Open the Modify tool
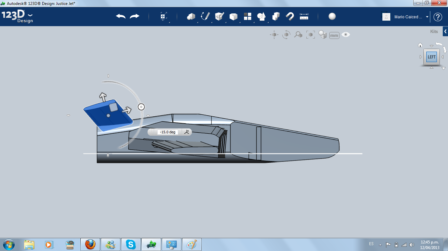The width and height of the screenshot is (448, 251). 234,16
